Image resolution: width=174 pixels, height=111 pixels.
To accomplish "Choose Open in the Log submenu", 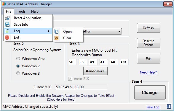I will 68,32.
